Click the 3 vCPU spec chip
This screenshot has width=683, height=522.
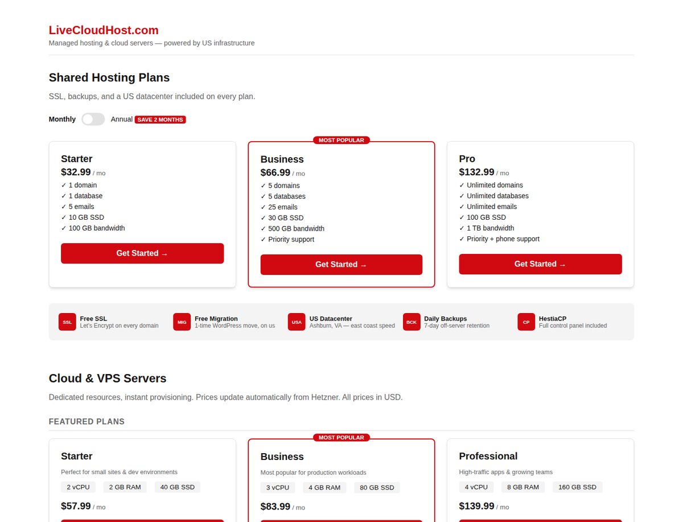(278, 488)
